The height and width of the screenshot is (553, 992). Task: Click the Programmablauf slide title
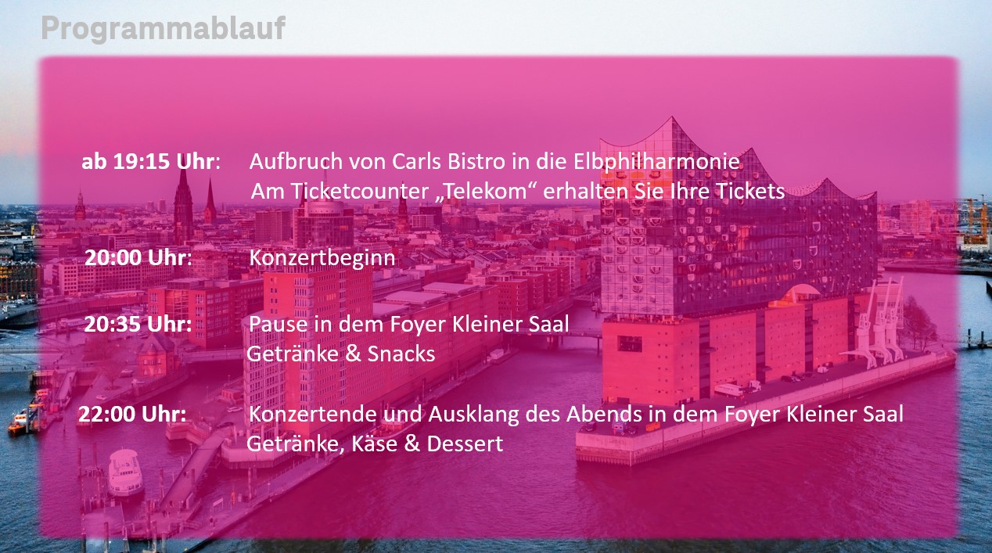click(x=163, y=29)
